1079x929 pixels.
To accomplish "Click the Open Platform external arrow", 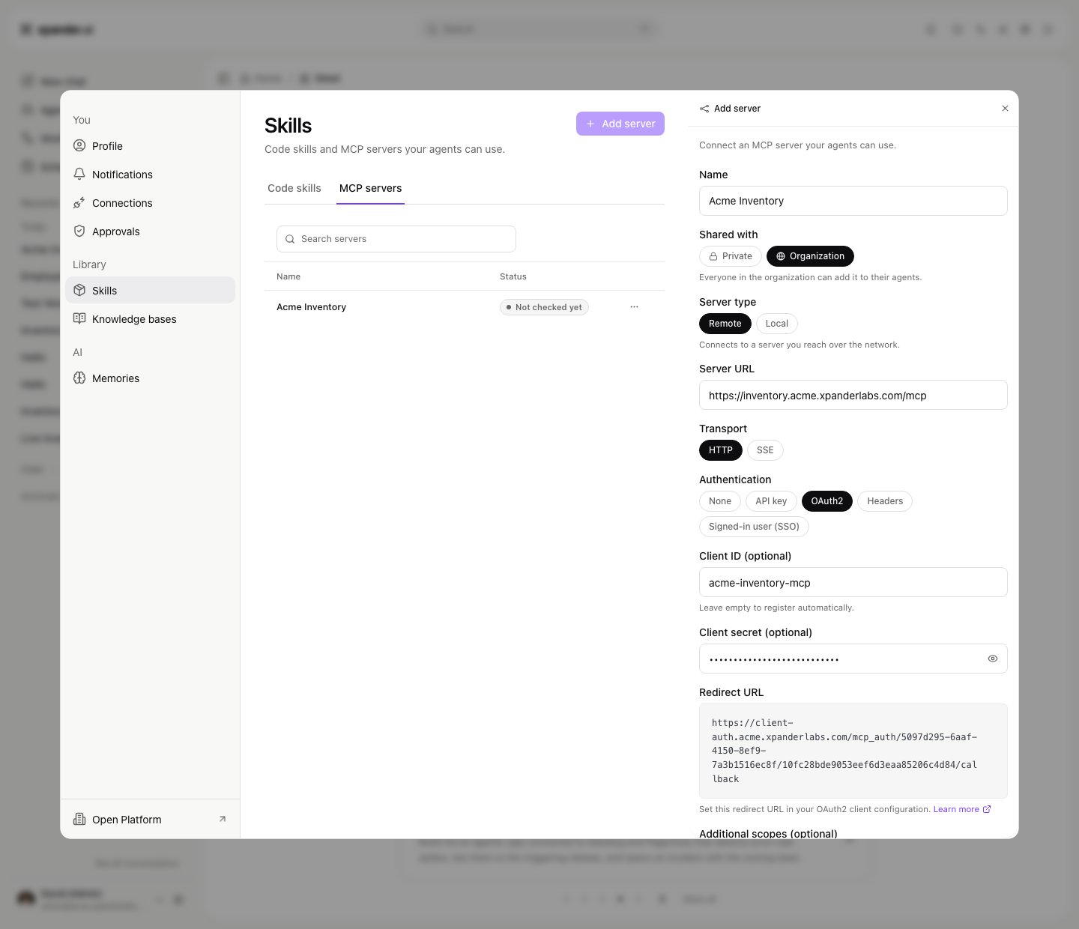I will coord(223,820).
